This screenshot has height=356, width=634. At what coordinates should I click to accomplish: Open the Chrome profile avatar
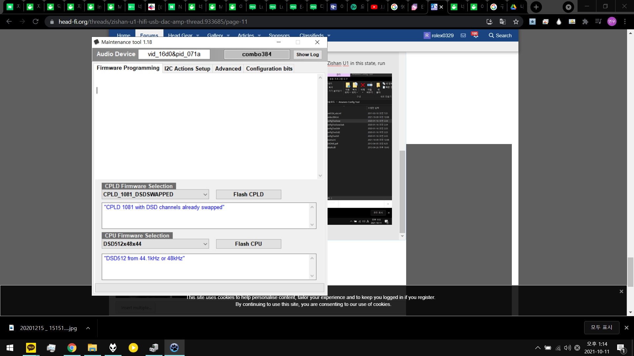pos(612,21)
